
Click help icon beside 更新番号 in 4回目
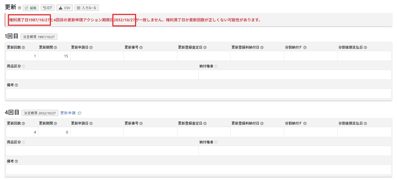tap(141, 124)
